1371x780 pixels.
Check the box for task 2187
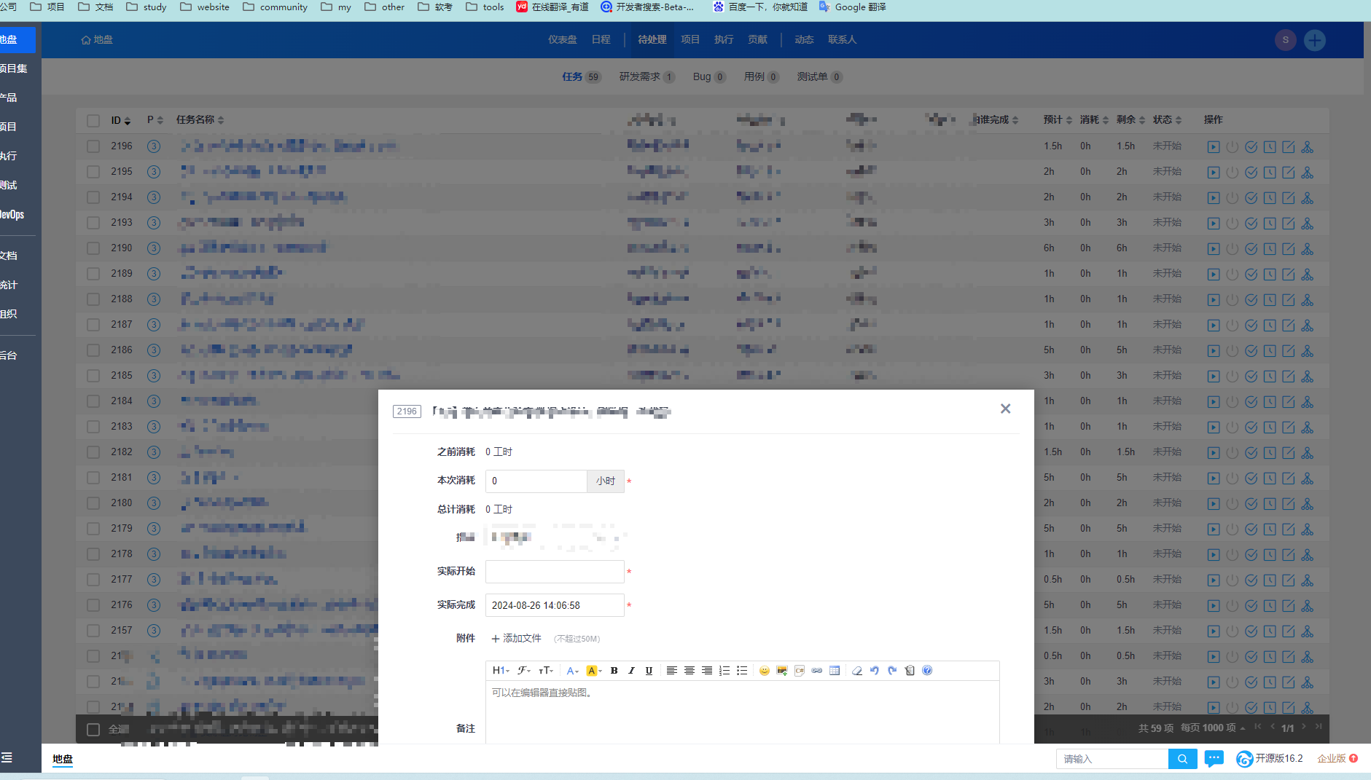coord(93,325)
